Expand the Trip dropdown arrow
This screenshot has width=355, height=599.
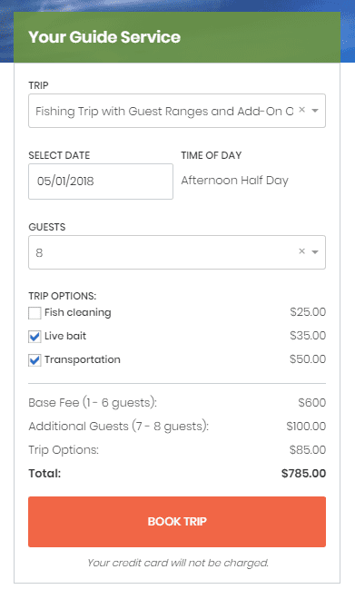click(x=315, y=111)
